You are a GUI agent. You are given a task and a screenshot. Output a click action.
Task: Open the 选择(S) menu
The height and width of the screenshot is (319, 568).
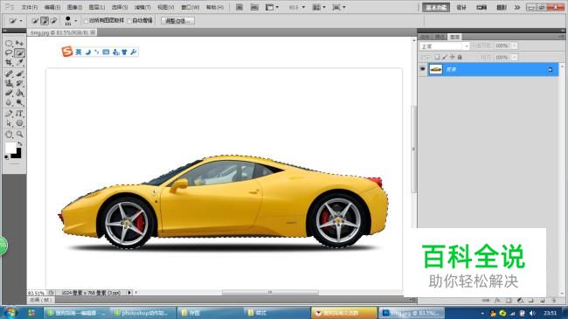120,7
